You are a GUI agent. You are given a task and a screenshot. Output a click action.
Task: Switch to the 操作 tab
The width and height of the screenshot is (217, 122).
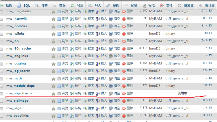click(113, 5)
